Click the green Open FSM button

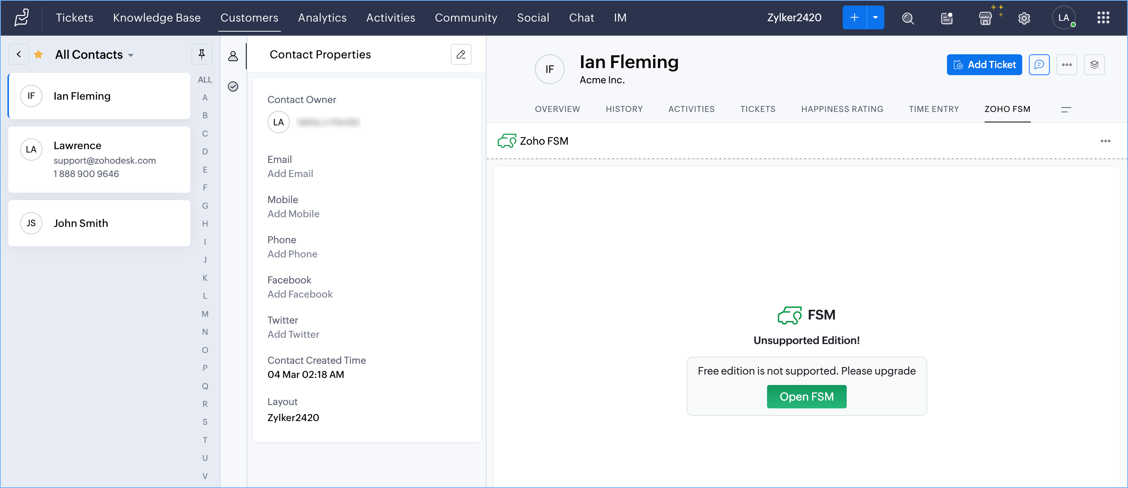click(x=806, y=396)
